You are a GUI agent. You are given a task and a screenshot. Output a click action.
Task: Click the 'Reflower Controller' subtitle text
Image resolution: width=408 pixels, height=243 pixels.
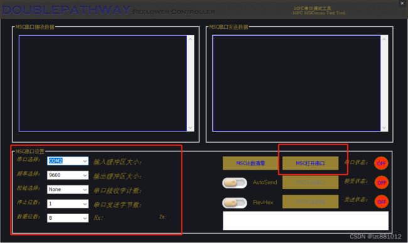point(174,12)
